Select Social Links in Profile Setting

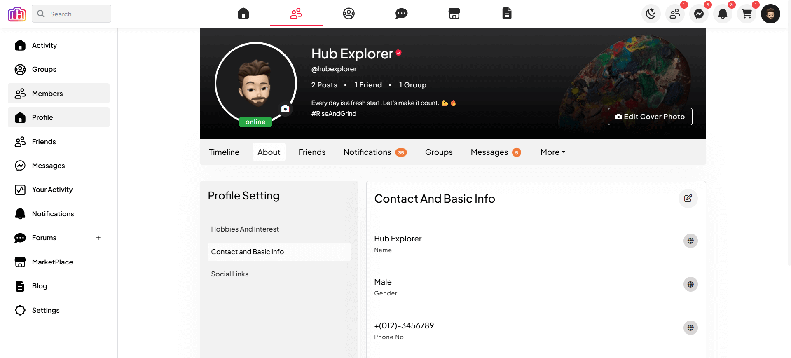tap(230, 274)
